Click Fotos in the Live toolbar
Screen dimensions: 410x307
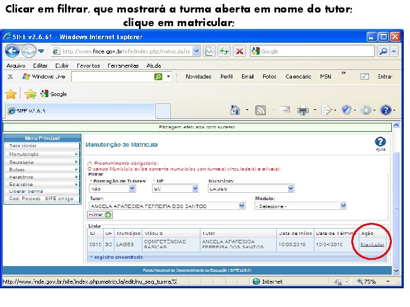269,77
